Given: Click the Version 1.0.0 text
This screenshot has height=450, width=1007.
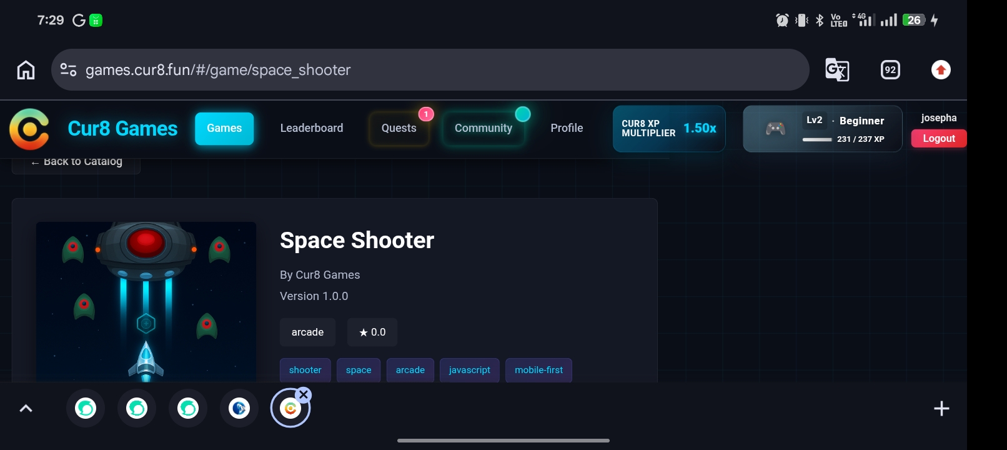Looking at the screenshot, I should click(314, 296).
